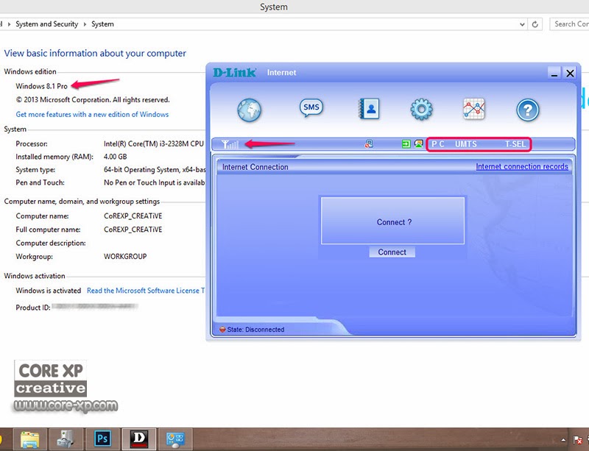The height and width of the screenshot is (451, 589).
Task: Open Internet connection records link
Action: pos(522,166)
